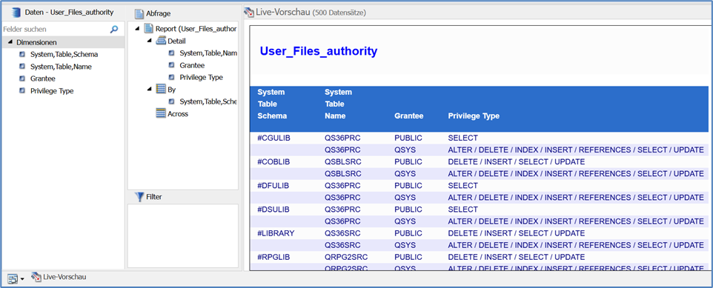
Task: Open the dropdown arrow next to layout icon
Action: tap(22, 279)
